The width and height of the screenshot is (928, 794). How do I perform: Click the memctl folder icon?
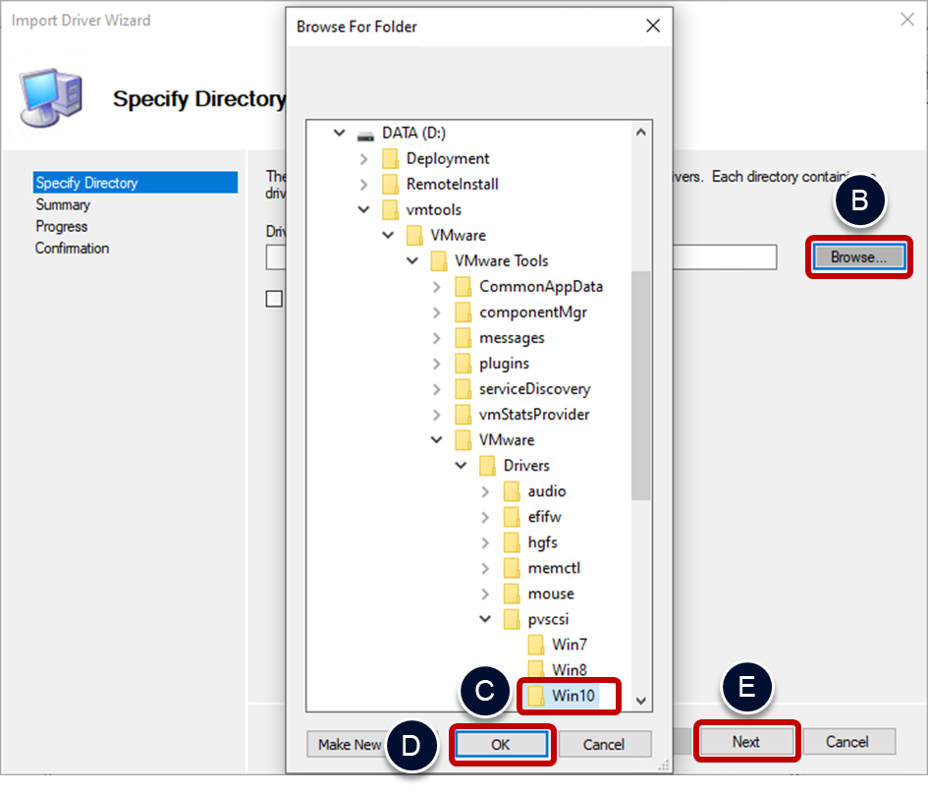512,568
